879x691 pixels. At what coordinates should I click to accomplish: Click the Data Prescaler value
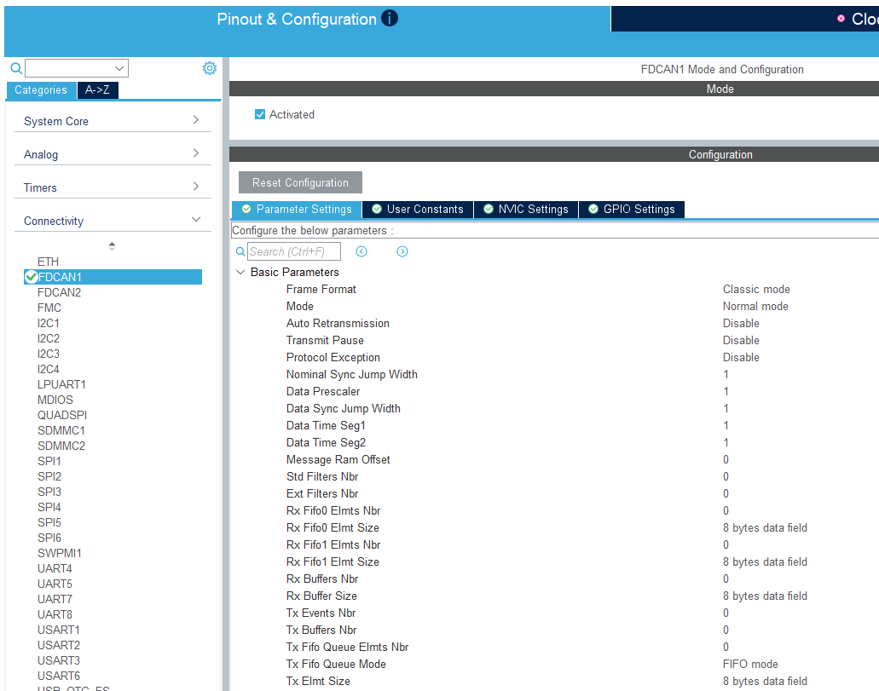pyautogui.click(x=726, y=392)
